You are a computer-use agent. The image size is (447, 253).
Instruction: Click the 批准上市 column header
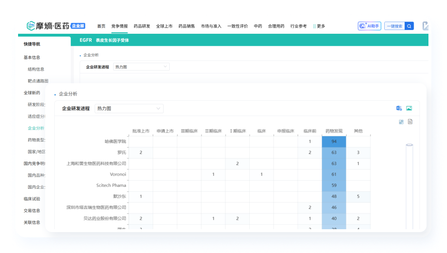point(141,131)
